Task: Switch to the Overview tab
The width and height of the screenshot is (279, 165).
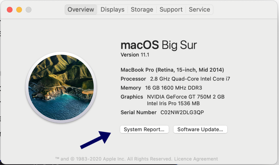Action: [x=81, y=9]
